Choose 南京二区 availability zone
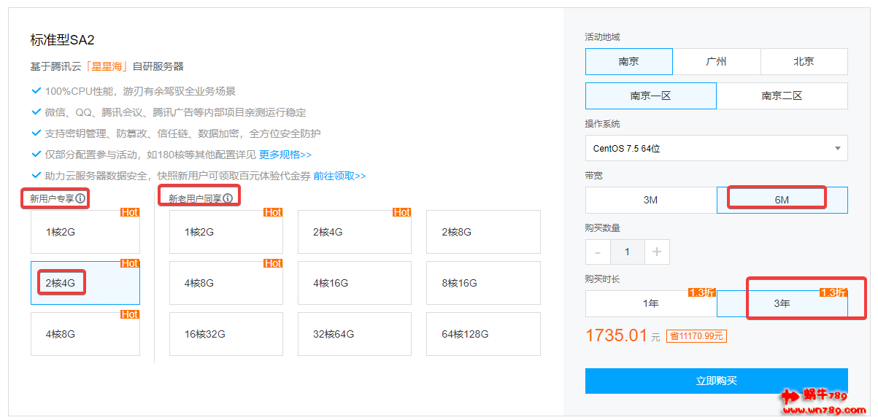Viewport: 878px width, 420px height. 782,96
